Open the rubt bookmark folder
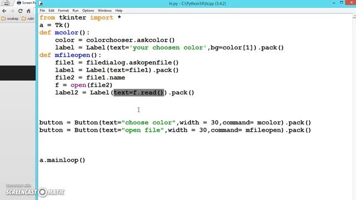The height and width of the screenshot is (200, 356). point(28,18)
